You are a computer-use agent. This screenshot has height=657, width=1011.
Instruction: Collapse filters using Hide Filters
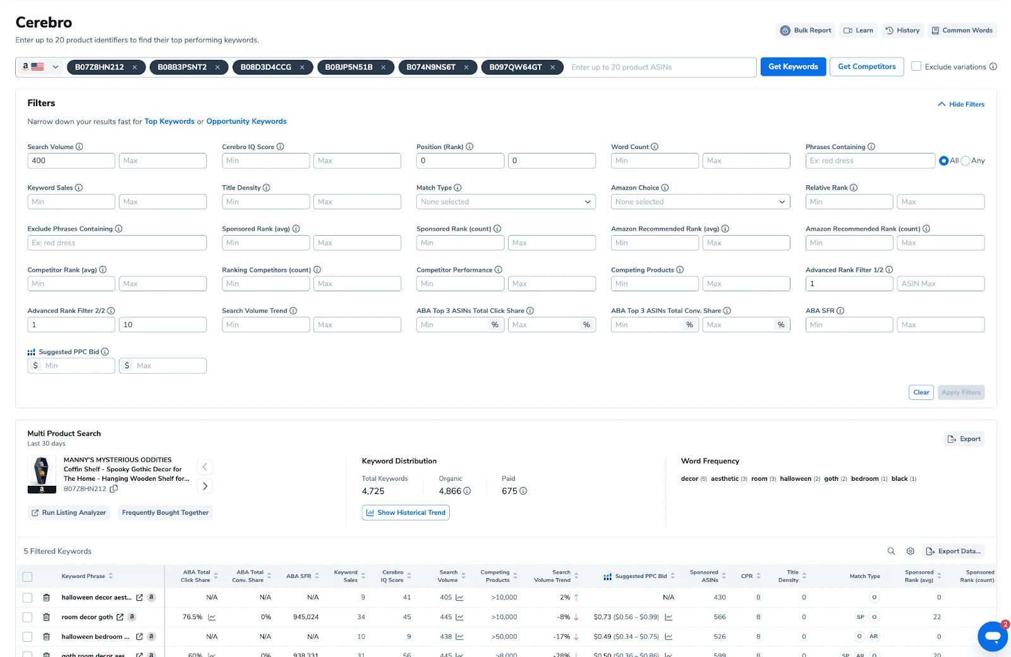tap(961, 104)
